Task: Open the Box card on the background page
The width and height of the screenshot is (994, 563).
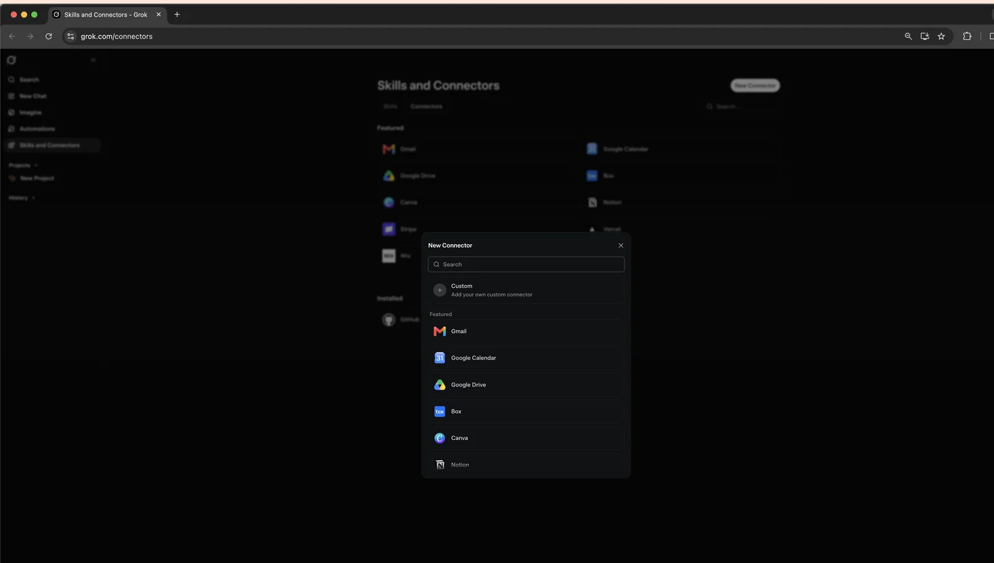Action: click(x=680, y=176)
